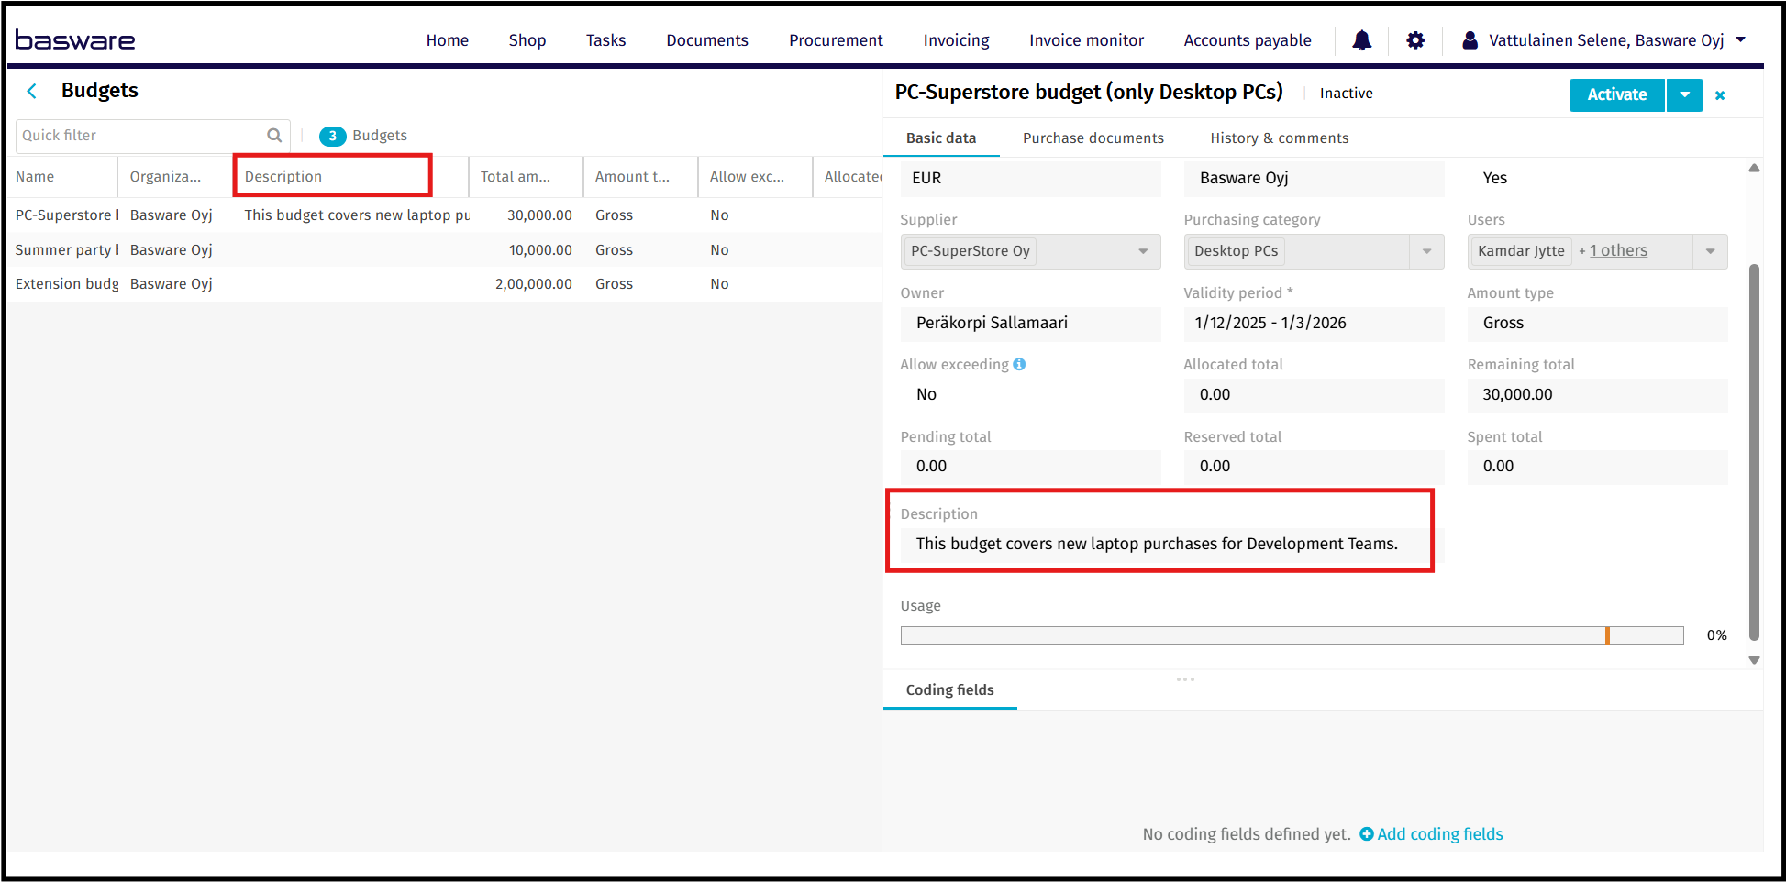Expand the Users dropdown

point(1710,251)
